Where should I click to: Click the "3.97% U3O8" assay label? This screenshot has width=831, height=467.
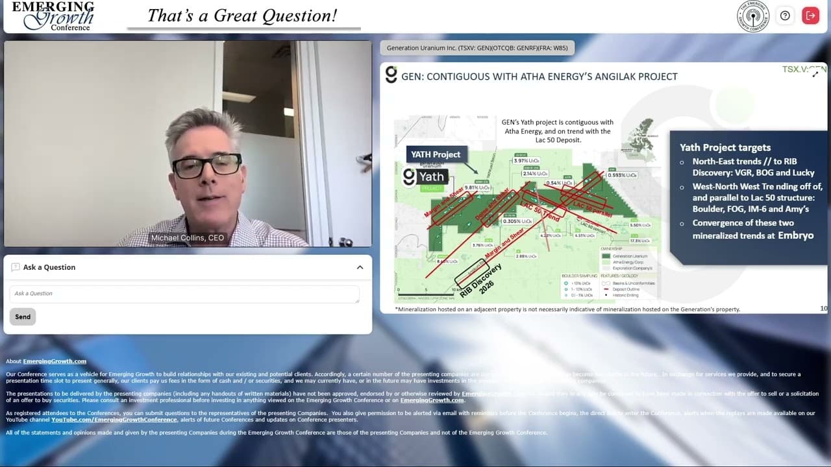point(526,161)
